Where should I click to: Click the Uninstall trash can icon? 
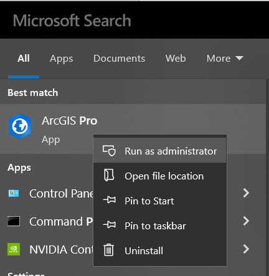point(109,250)
